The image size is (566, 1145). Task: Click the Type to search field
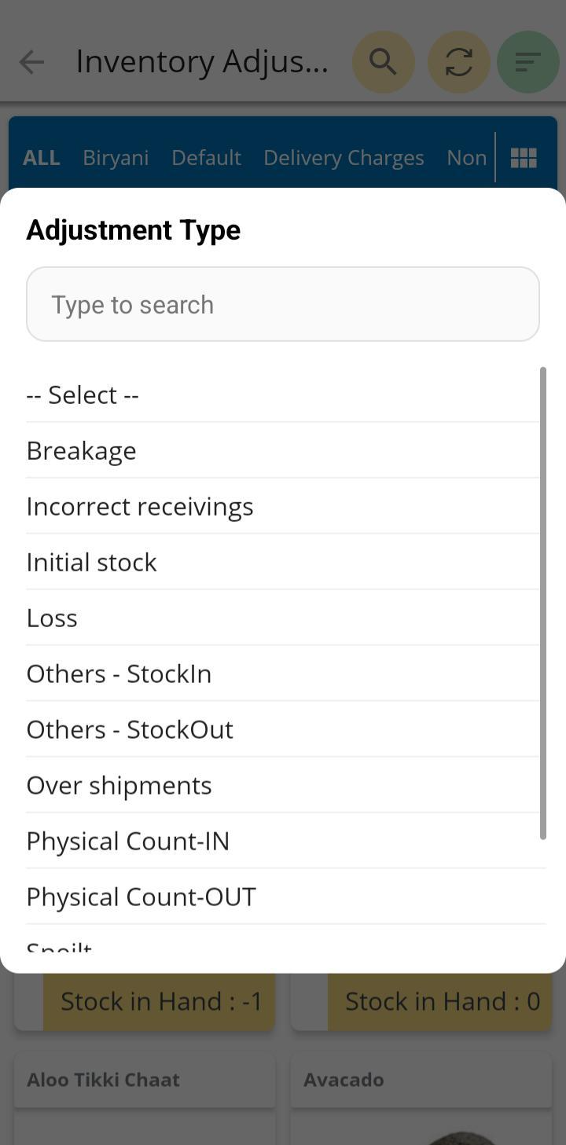pyautogui.click(x=283, y=304)
